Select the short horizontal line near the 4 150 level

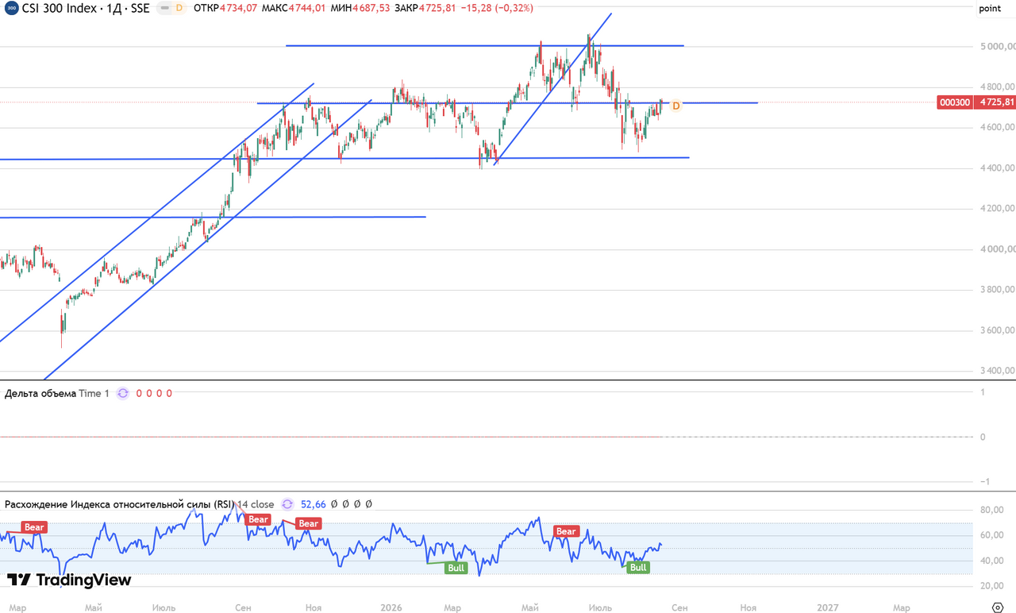click(213, 217)
